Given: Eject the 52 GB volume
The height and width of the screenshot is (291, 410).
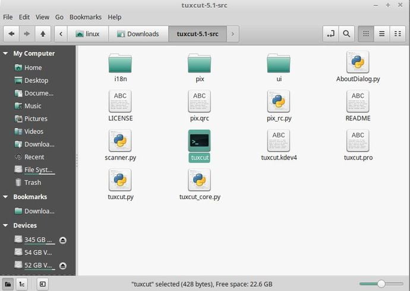Looking at the screenshot, I should point(63,266).
